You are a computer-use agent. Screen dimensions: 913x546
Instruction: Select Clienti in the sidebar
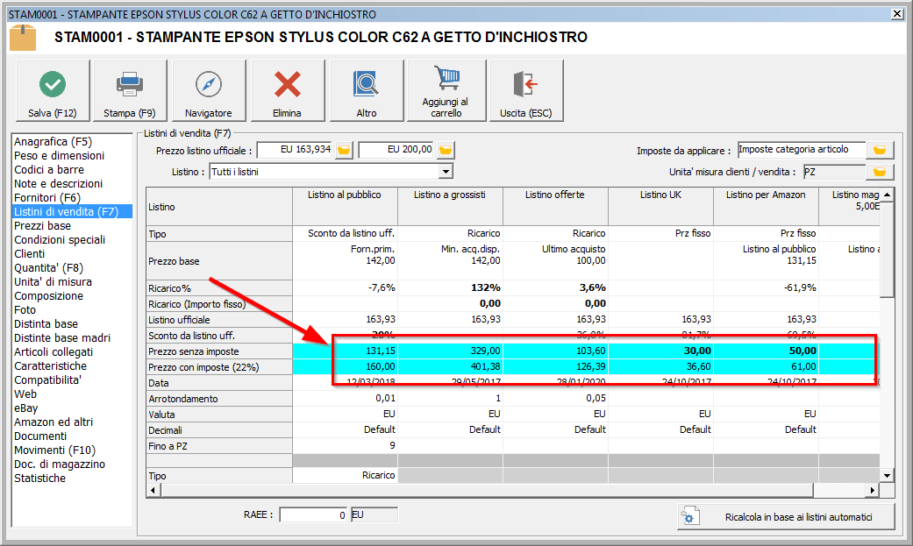(29, 254)
